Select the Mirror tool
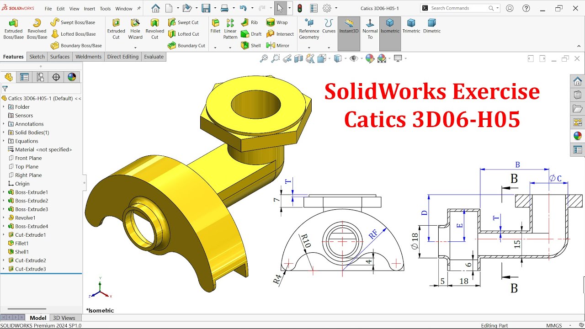The image size is (585, 329). point(278,46)
